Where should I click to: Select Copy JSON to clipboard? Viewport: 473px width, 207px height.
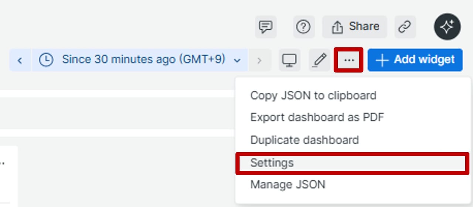pyautogui.click(x=313, y=96)
